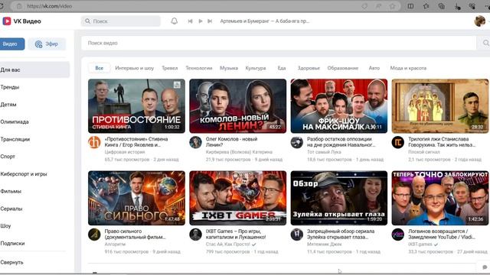Open Фильмы in the sidebar
Image resolution: width=490 pixels, height=275 pixels.
[11, 191]
